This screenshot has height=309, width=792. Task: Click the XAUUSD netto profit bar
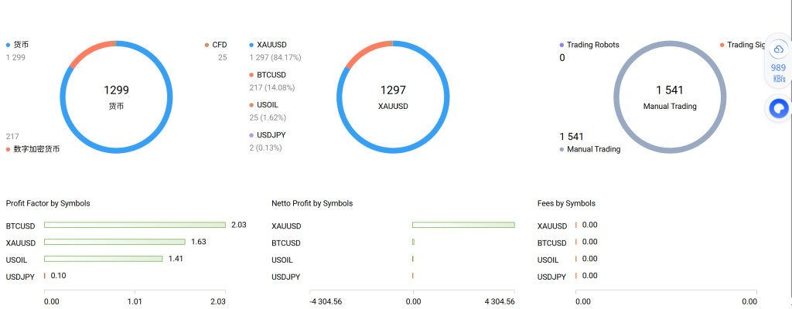pyautogui.click(x=464, y=226)
